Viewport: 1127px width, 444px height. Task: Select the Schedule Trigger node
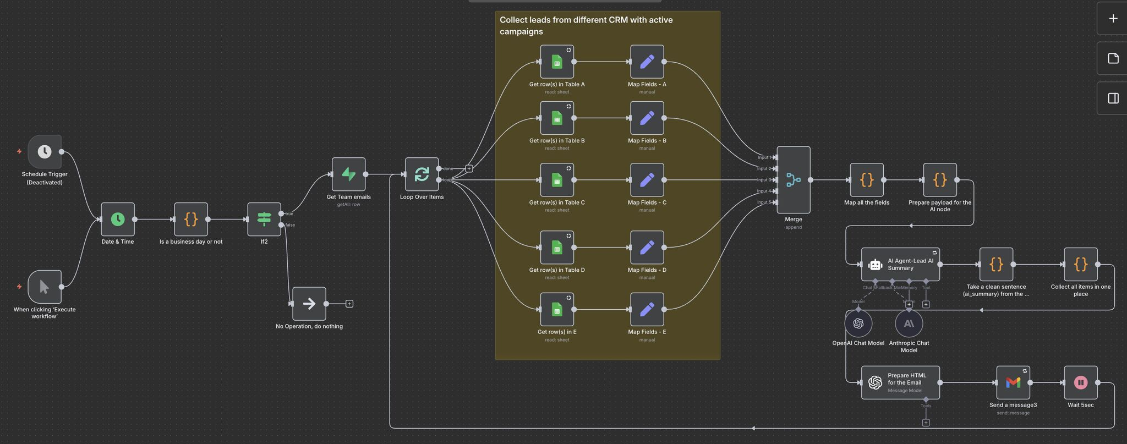click(45, 152)
